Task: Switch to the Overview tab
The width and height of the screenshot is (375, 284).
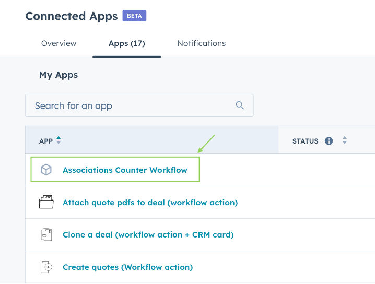Action: pos(58,43)
